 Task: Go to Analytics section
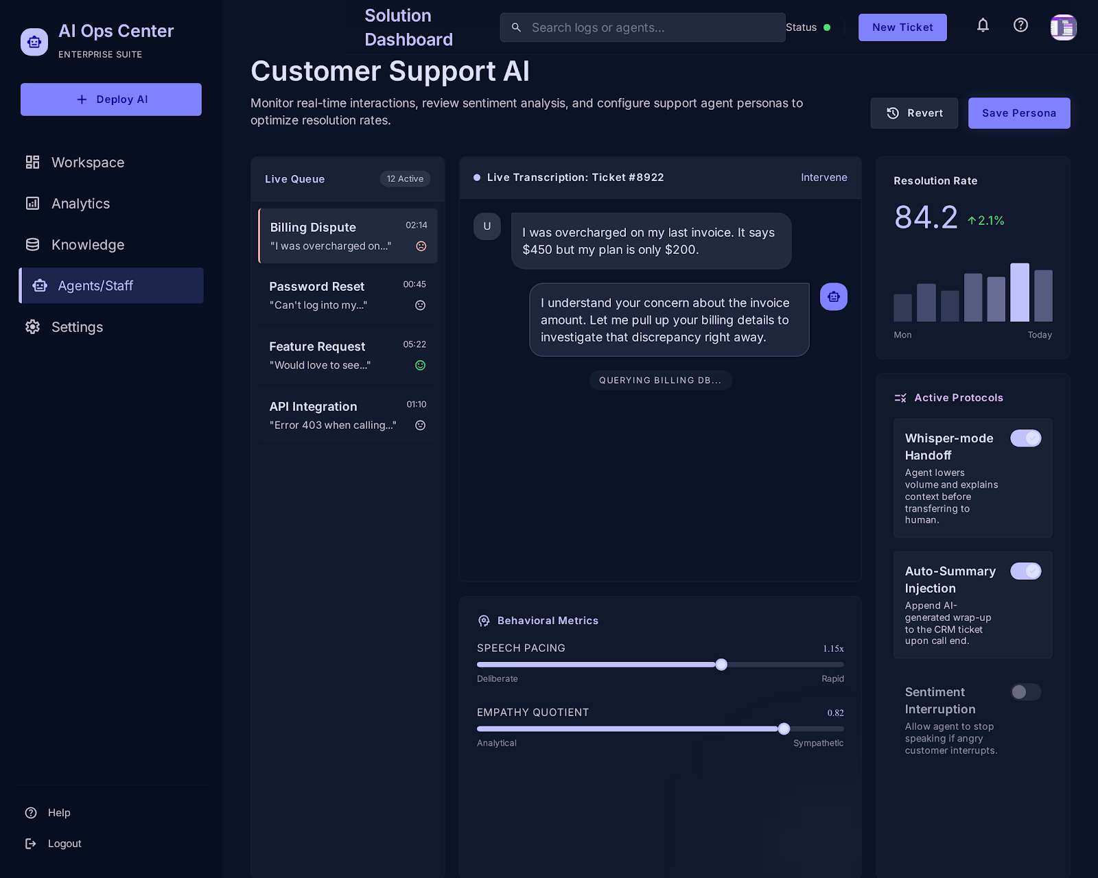pos(111,204)
